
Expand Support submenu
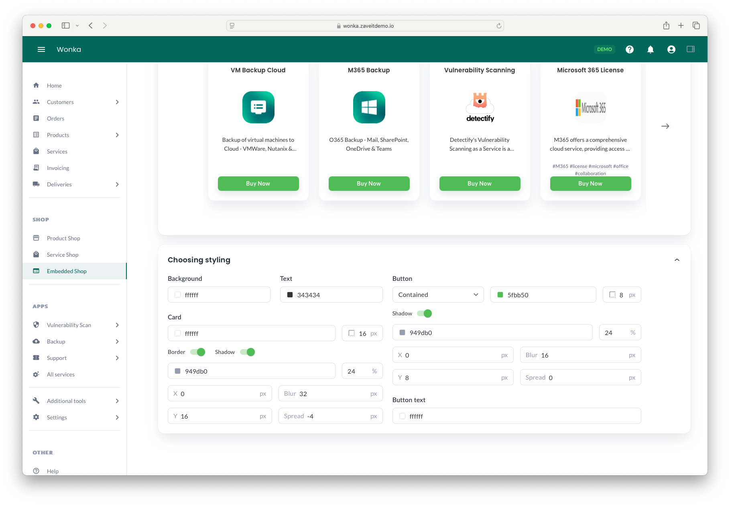117,358
